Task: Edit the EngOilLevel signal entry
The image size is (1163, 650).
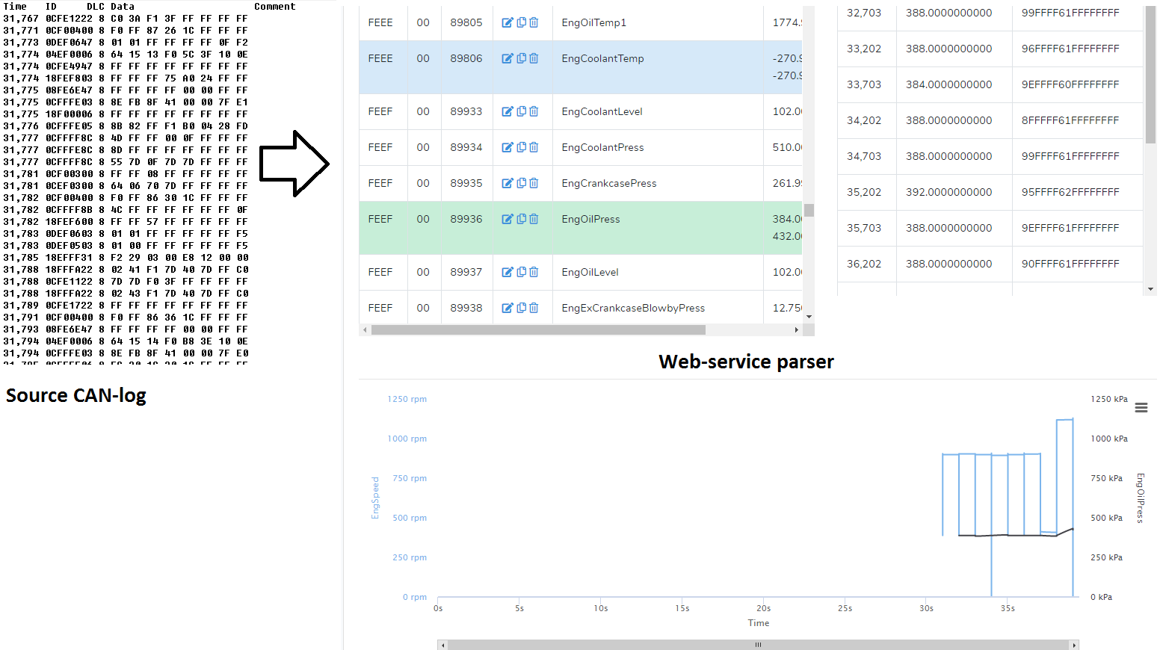Action: pos(508,272)
